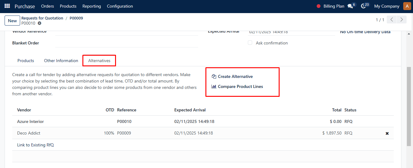Click the Link to Existing RfQ link
This screenshot has height=168, width=413.
[x=35, y=145]
